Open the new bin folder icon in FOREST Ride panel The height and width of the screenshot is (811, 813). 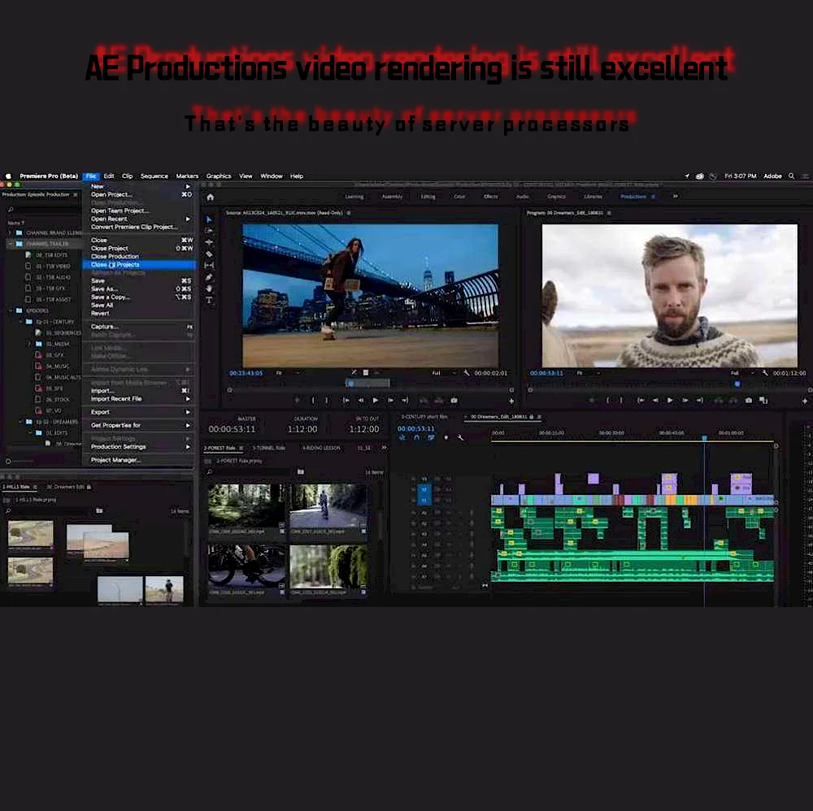click(301, 471)
